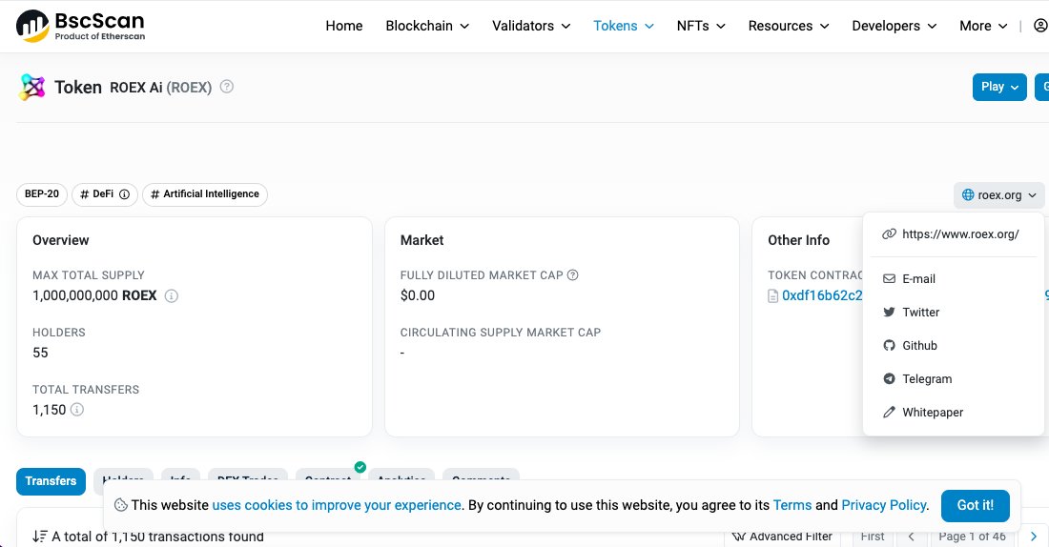Click the help icon next to ROEX title
This screenshot has height=547, width=1049.
[x=227, y=87]
